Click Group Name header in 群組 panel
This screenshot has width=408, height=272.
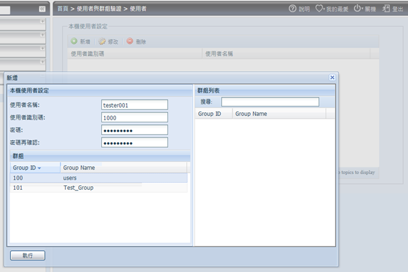[124, 168]
